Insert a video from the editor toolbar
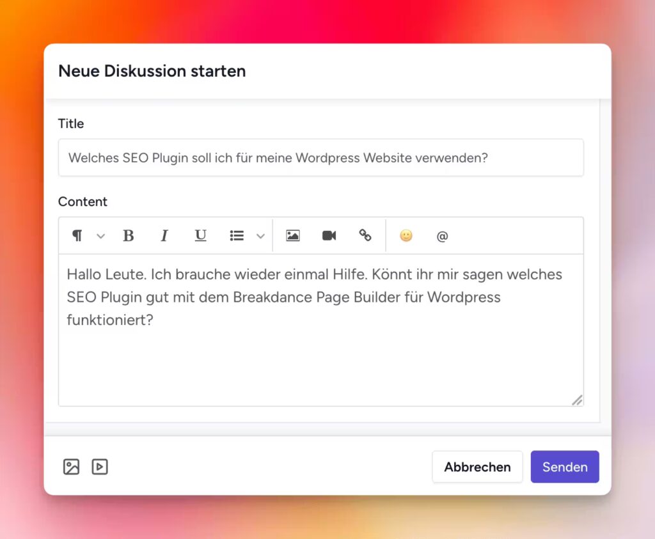This screenshot has width=655, height=539. pyautogui.click(x=329, y=235)
